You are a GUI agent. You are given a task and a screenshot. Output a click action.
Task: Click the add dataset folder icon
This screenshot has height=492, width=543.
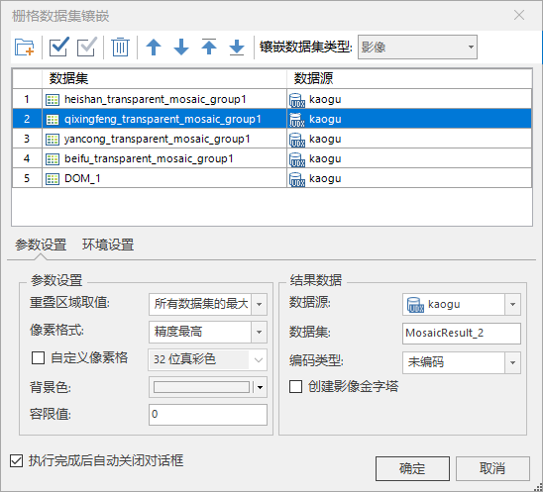click(24, 48)
